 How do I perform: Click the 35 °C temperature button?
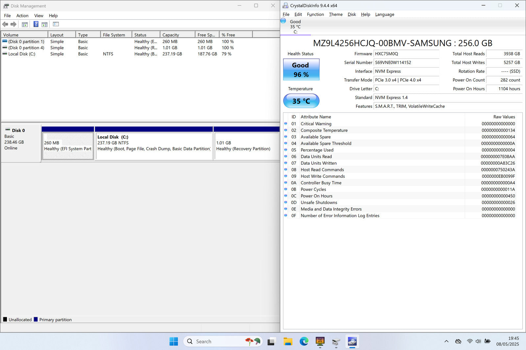click(x=301, y=101)
